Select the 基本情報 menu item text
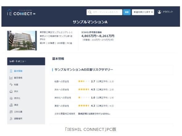The height and width of the screenshot is (136, 182). (x=18, y=71)
